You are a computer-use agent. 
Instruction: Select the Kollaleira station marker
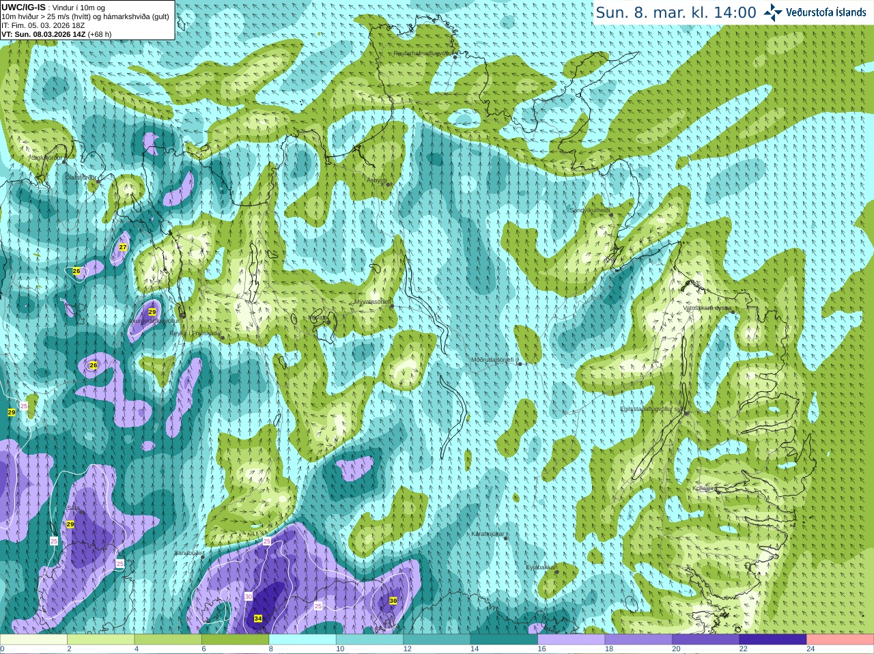pos(718,491)
